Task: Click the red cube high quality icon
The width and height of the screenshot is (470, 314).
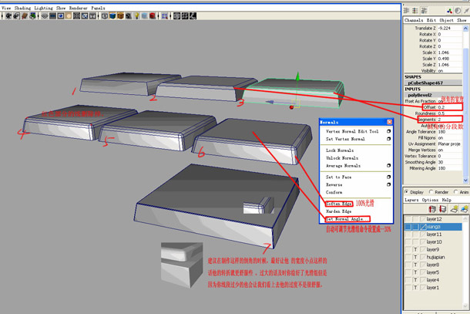Action: 153,15
